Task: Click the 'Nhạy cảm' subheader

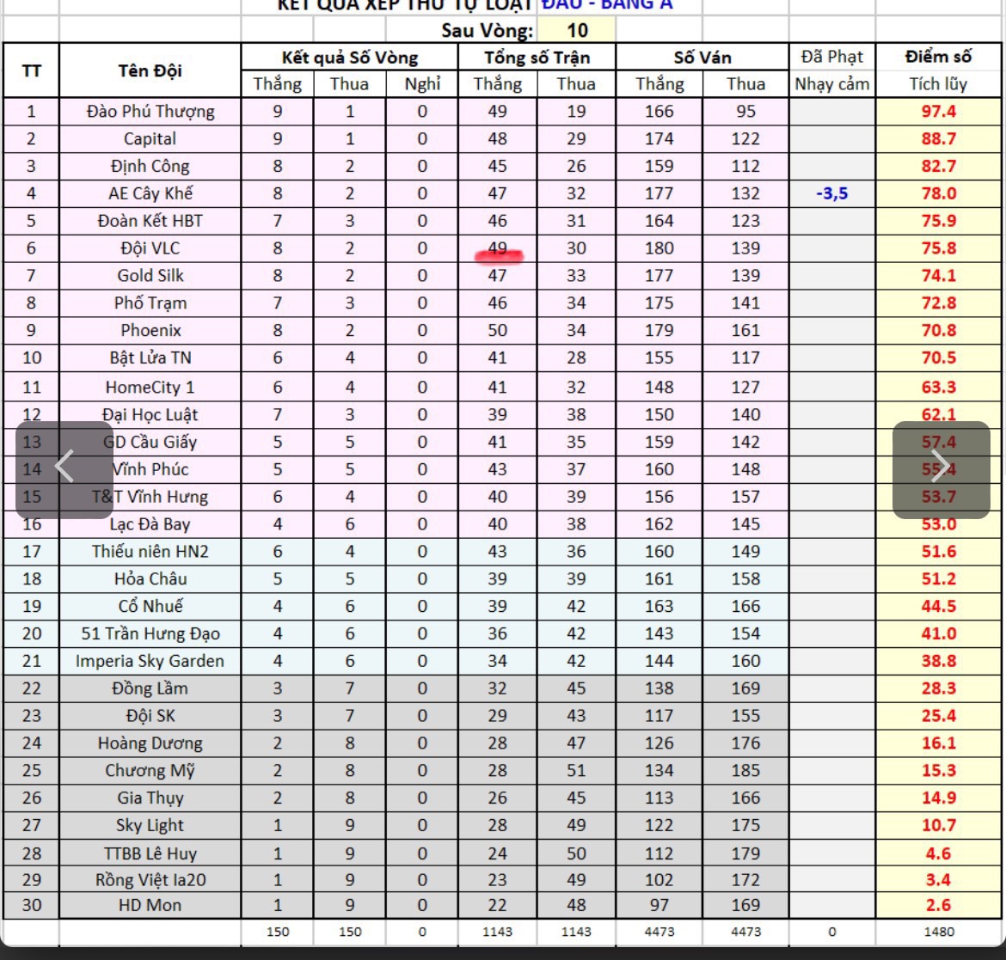Action: pos(832,84)
